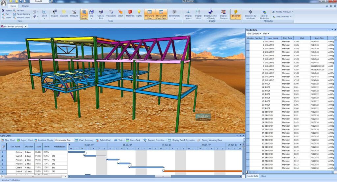Open the Materials tool
Image resolution: width=337 pixels, height=182 pixels.
pos(130,13)
